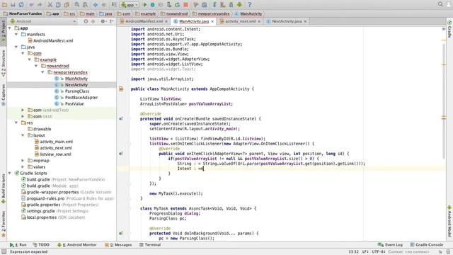453x255 pixels.
Task: Click the editor vertical scrollbar
Action: 444,101
